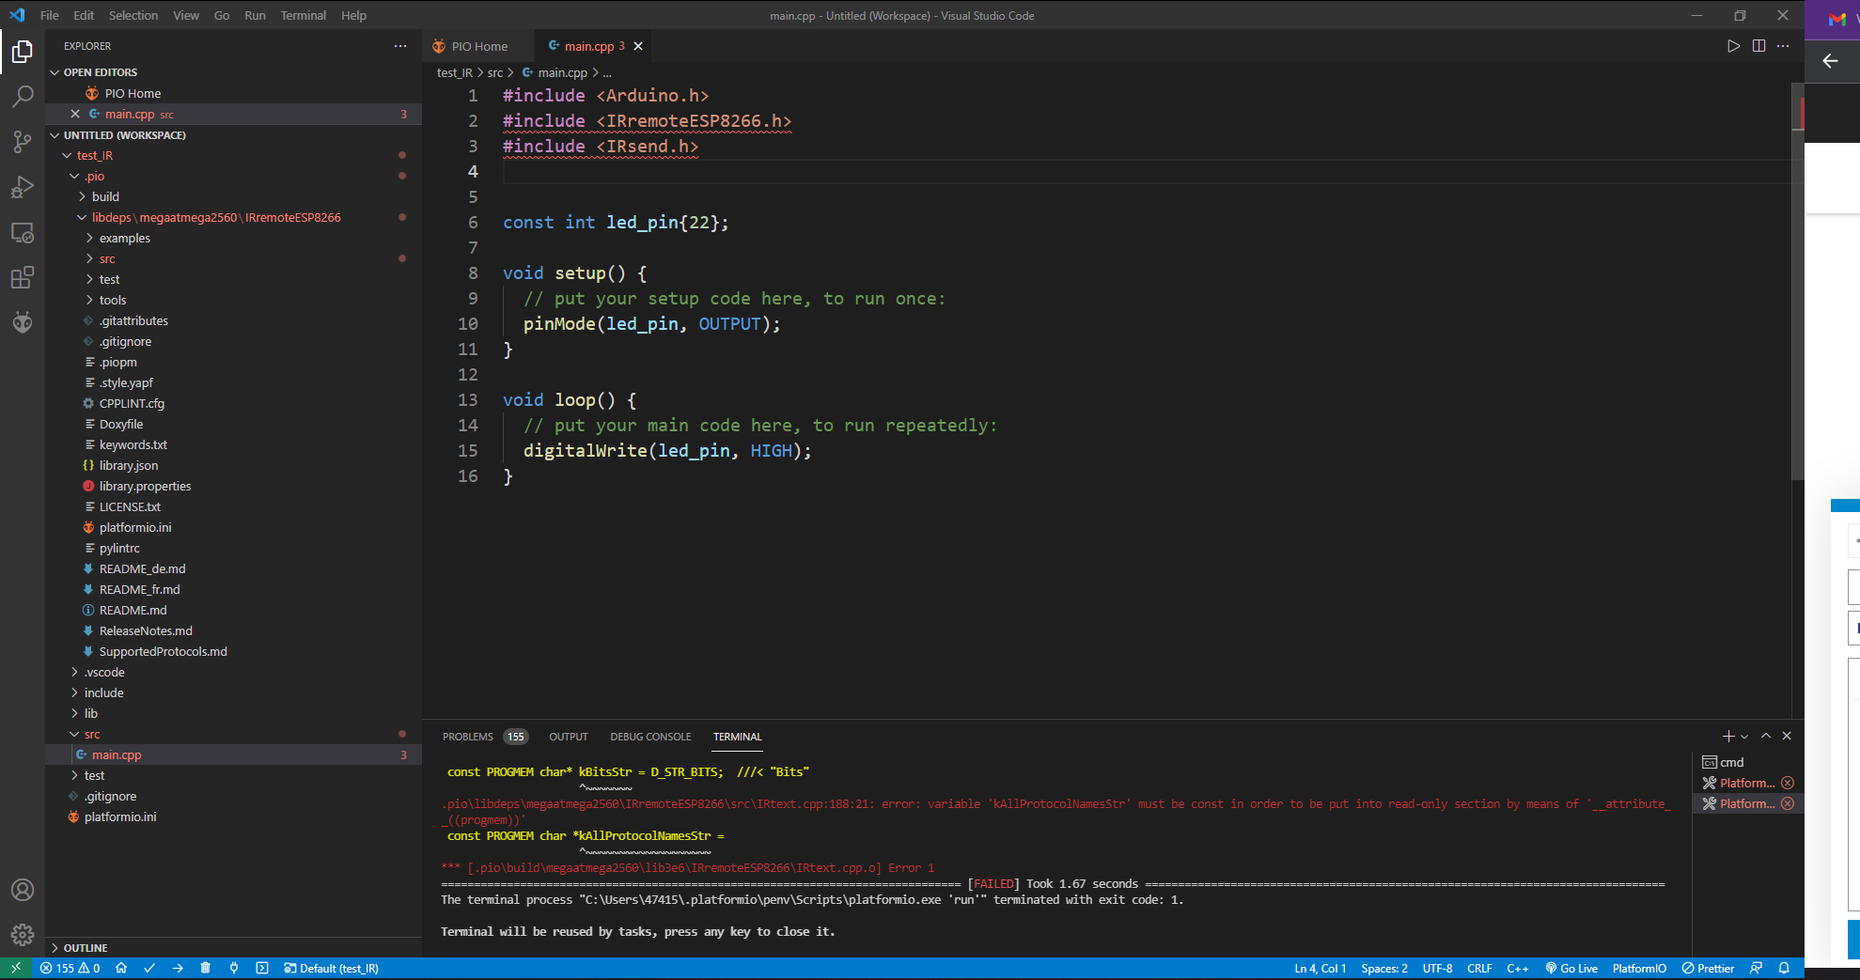Image resolution: width=1860 pixels, height=980 pixels.
Task: Open the Run and Debug view
Action: (x=23, y=187)
